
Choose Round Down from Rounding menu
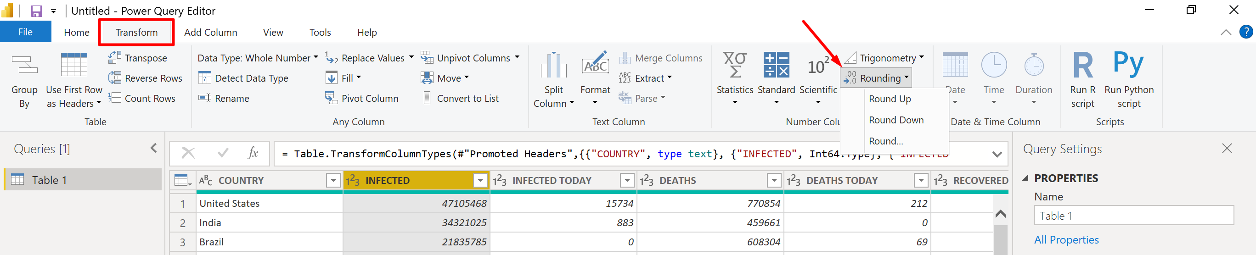click(895, 120)
